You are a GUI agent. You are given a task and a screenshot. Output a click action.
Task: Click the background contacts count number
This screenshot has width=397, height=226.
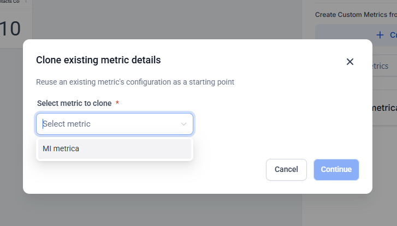tap(10, 28)
